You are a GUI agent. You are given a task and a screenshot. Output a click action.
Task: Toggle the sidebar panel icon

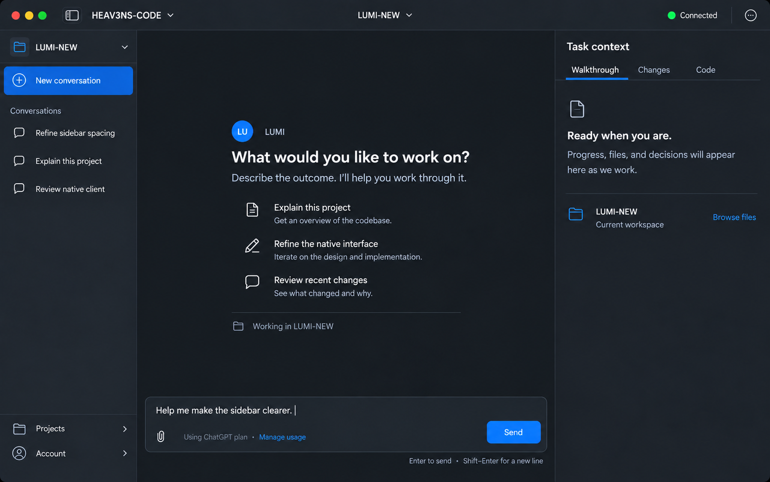pos(72,16)
